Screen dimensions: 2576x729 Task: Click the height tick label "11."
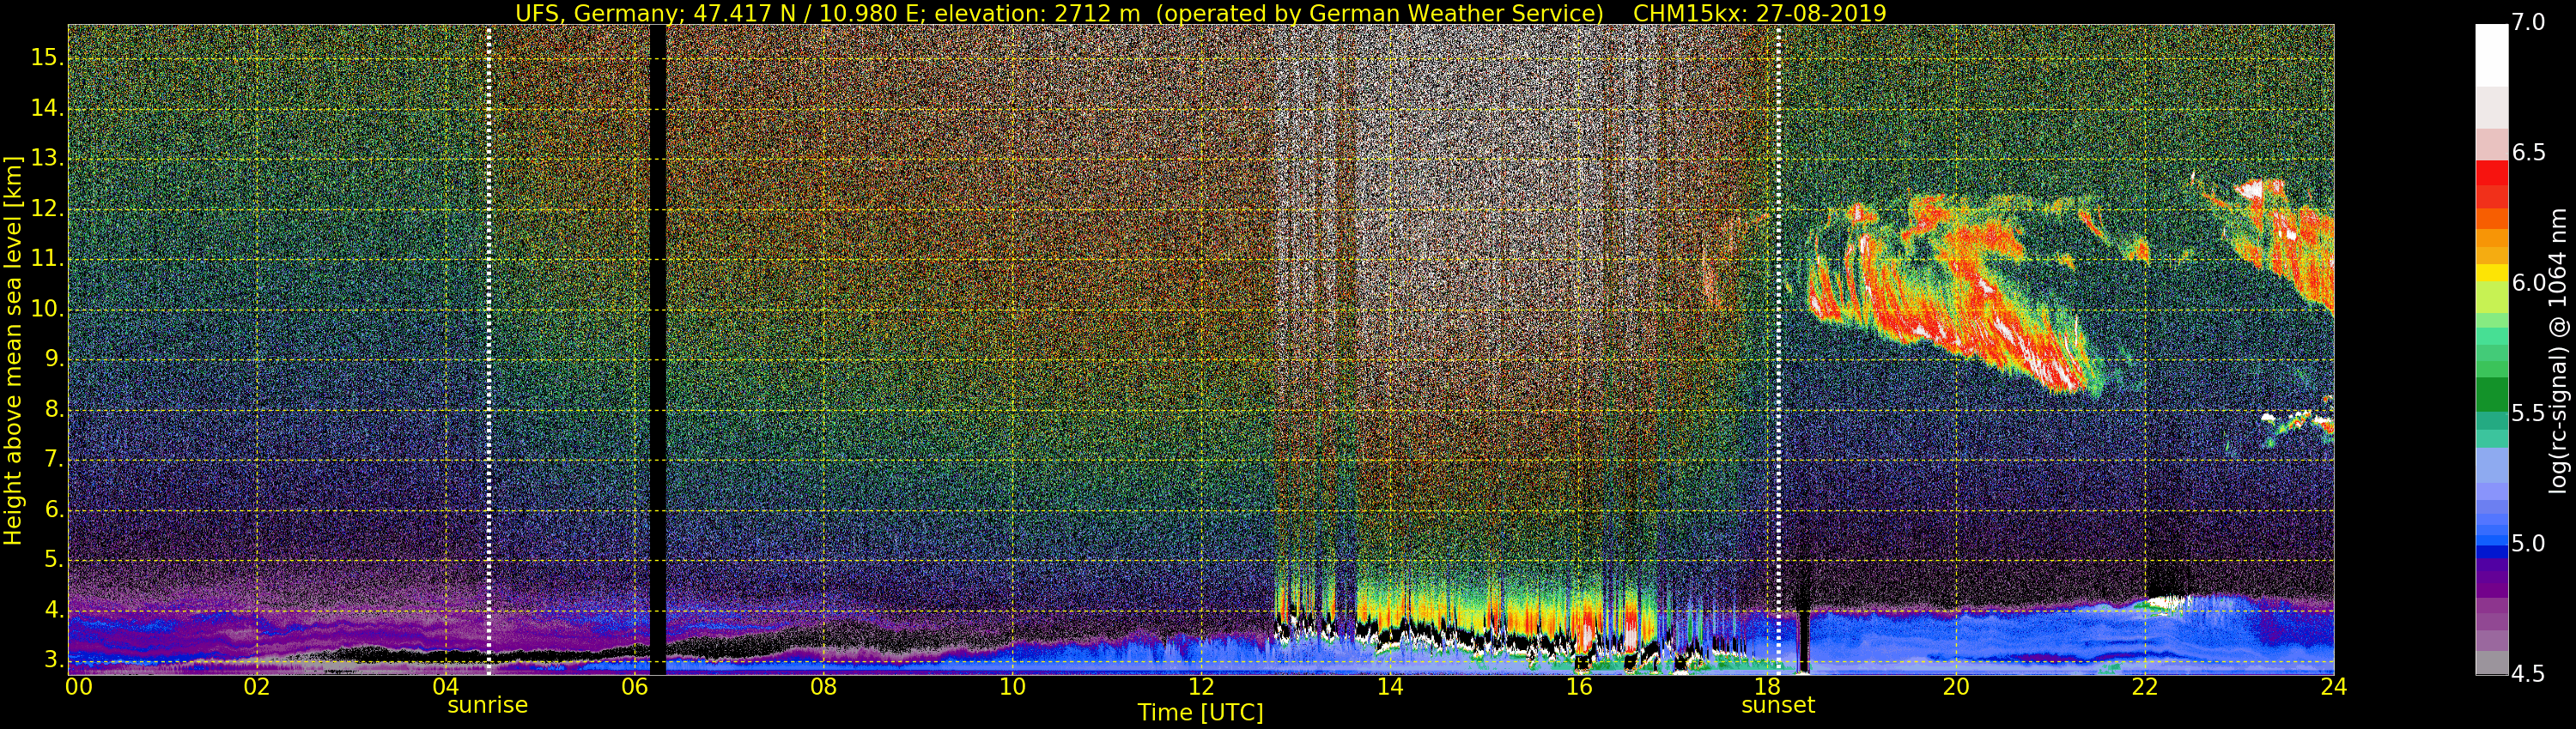pos(46,260)
